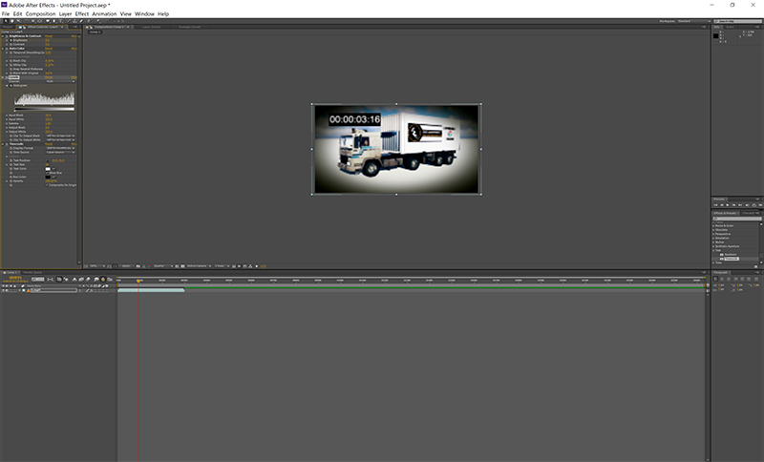This screenshot has height=462, width=764.
Task: Toggle Snap Neutral Midtones checkbox
Action: tap(47, 69)
